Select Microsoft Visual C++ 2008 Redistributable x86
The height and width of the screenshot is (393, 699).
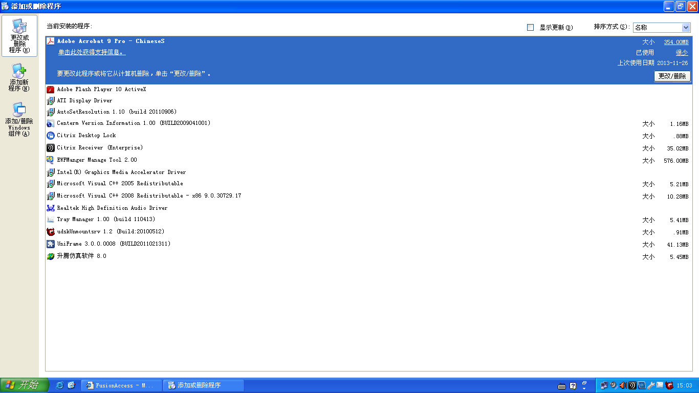pos(368,196)
